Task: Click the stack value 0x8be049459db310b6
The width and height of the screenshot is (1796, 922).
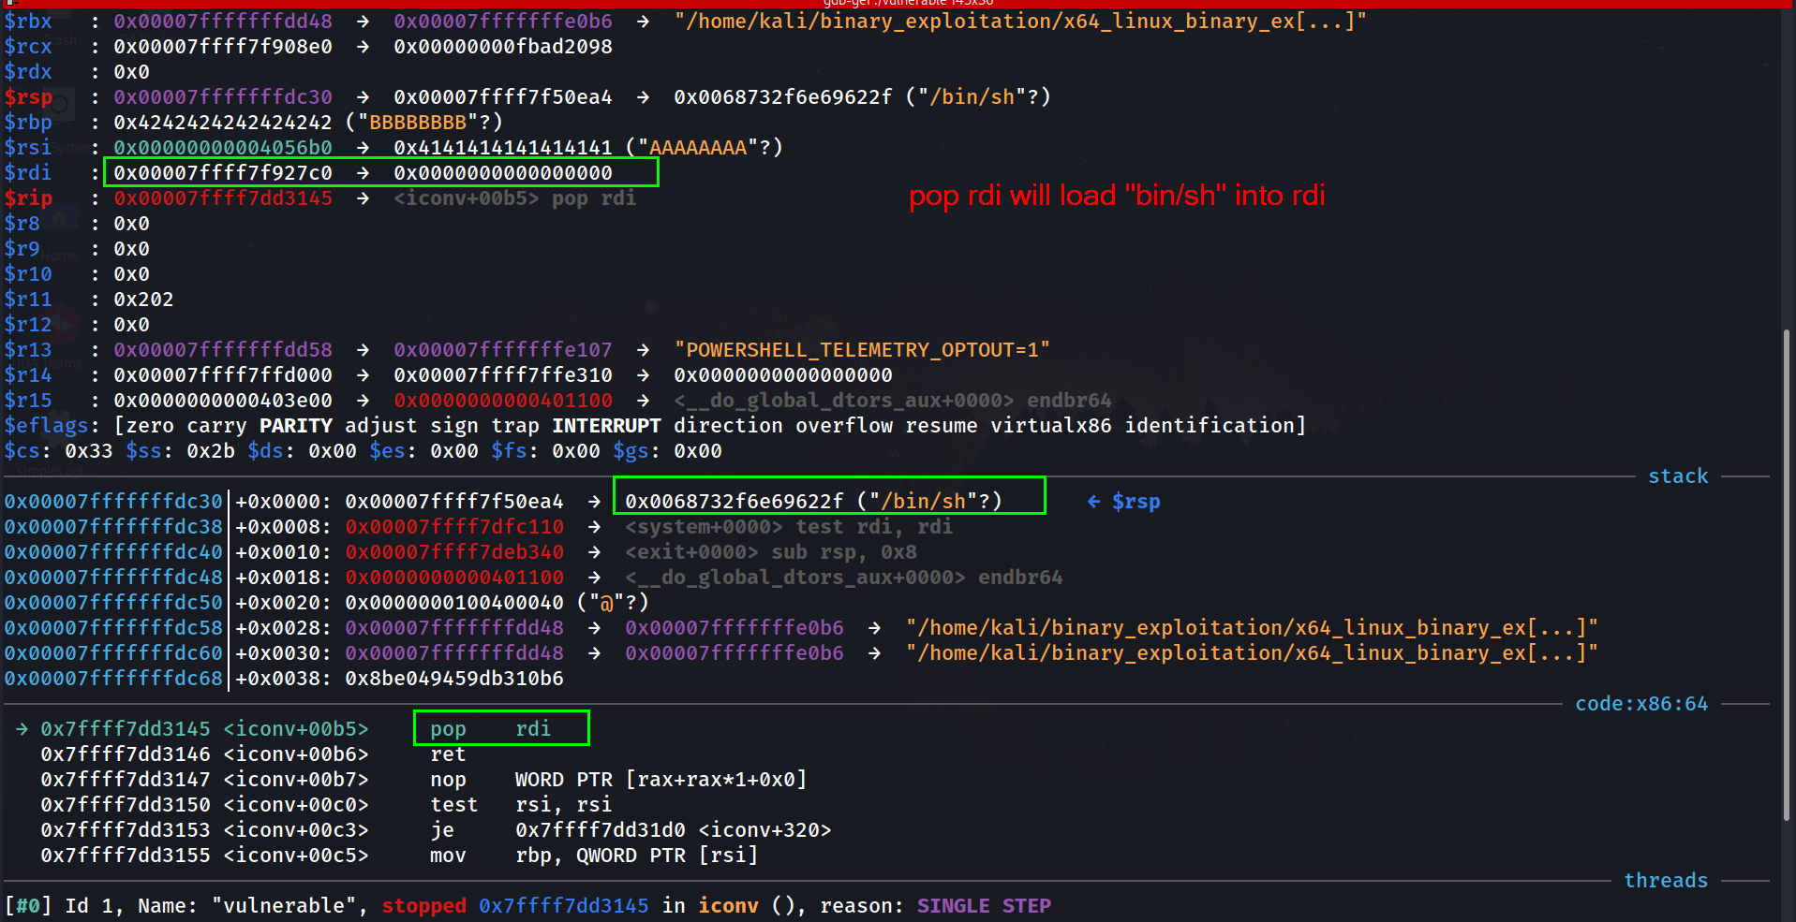Action: click(453, 679)
